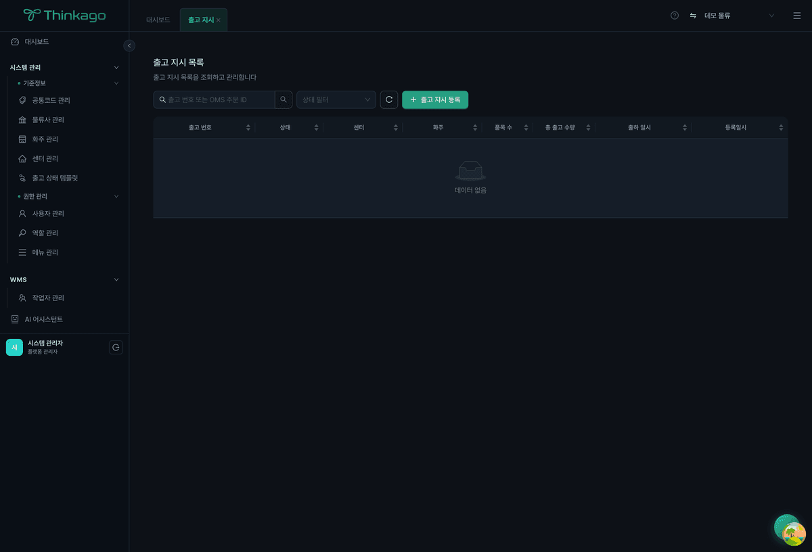Collapse the WMS sidebar section
Viewport: 812px width, 552px height.
(x=116, y=280)
